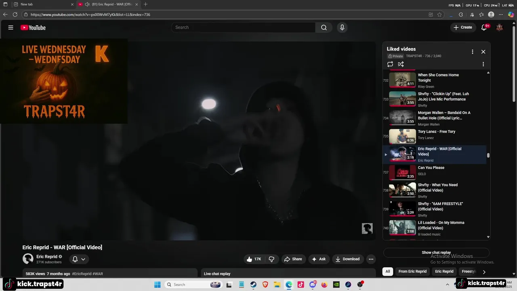Play Shvfty 6AM FREESTYLE video

pos(434,209)
